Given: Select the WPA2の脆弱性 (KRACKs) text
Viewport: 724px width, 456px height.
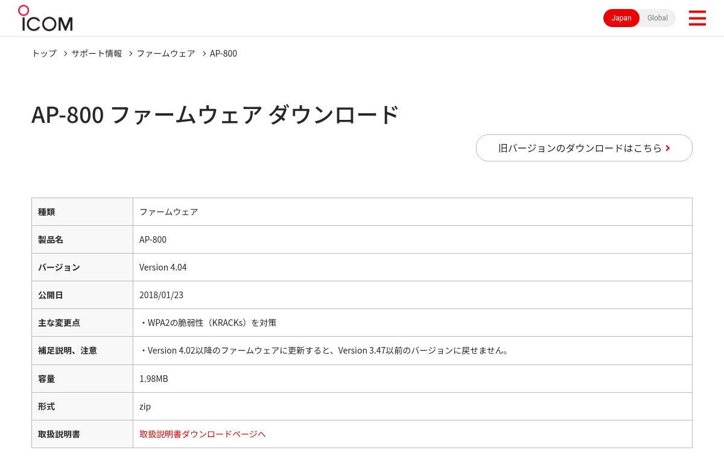Looking at the screenshot, I should coord(208,322).
